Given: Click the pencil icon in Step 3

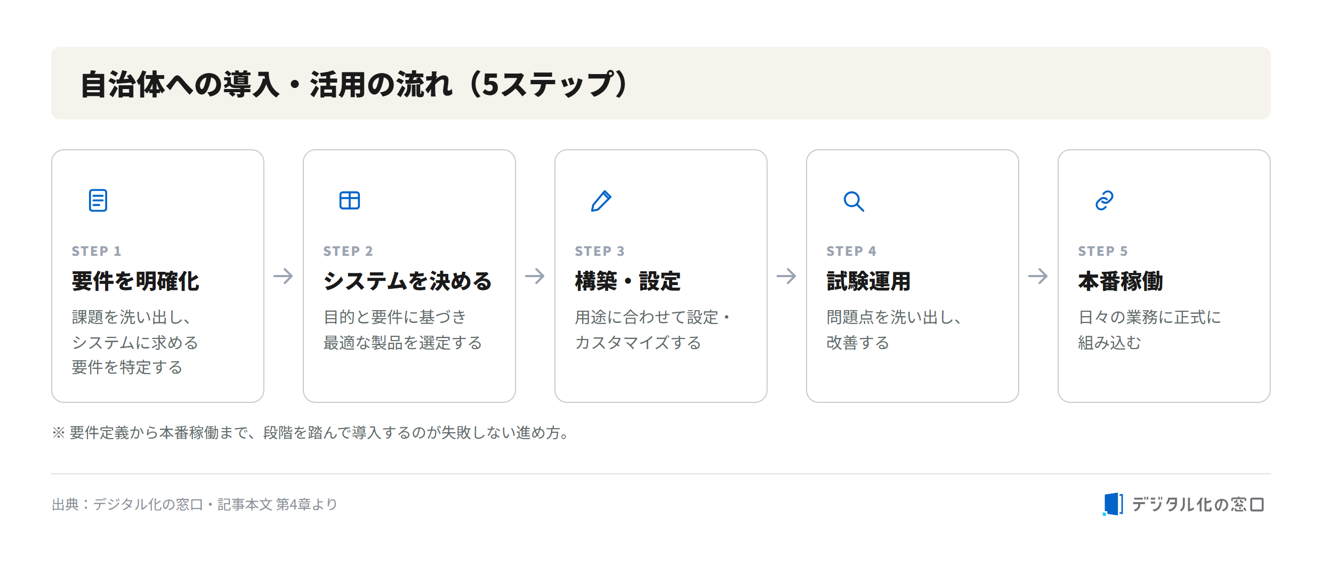Looking at the screenshot, I should pyautogui.click(x=601, y=201).
